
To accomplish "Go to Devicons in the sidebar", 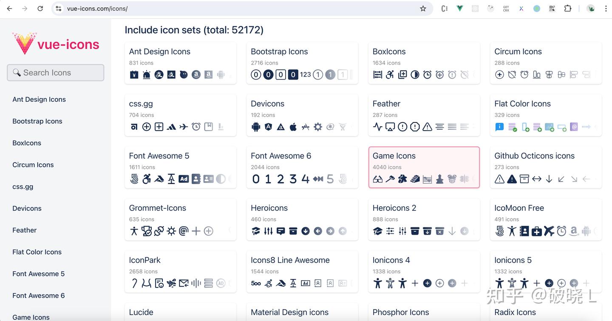I will pos(27,208).
